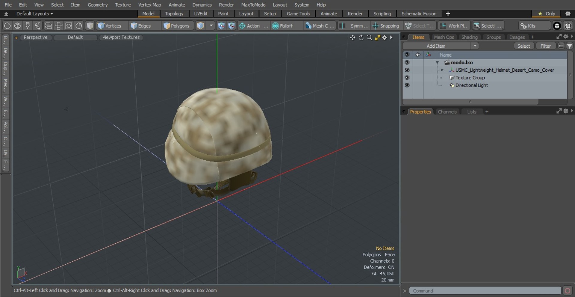Click the circle select-through icon in the toolbar
This screenshot has height=297, width=575.
(7, 26)
